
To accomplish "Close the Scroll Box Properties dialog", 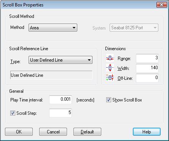I will point(162,5).
